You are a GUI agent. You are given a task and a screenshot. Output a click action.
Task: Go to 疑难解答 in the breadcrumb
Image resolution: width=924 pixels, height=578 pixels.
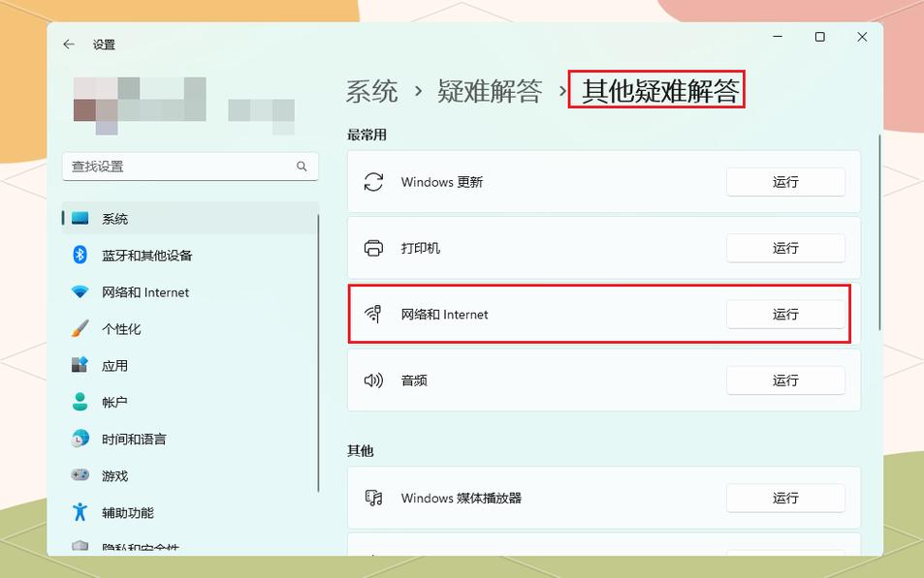point(489,91)
